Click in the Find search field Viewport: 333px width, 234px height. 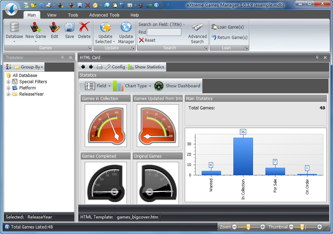coord(164,32)
